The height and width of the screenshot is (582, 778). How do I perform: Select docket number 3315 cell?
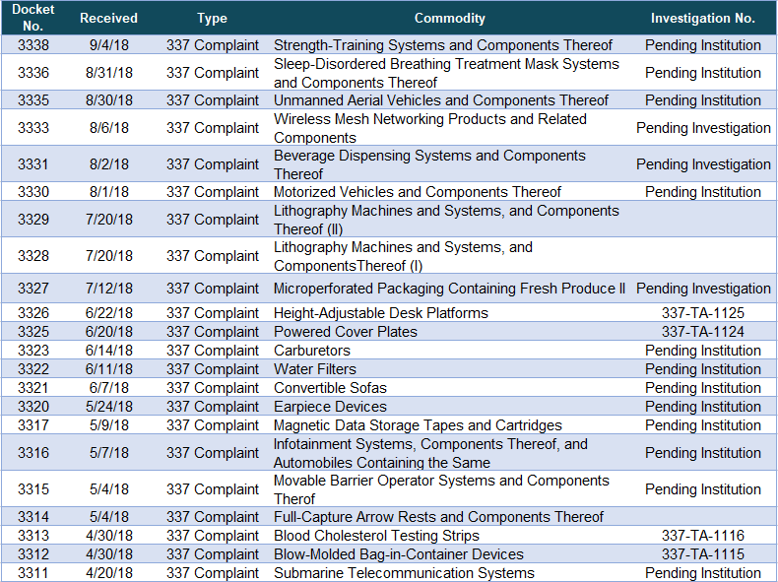click(x=33, y=489)
